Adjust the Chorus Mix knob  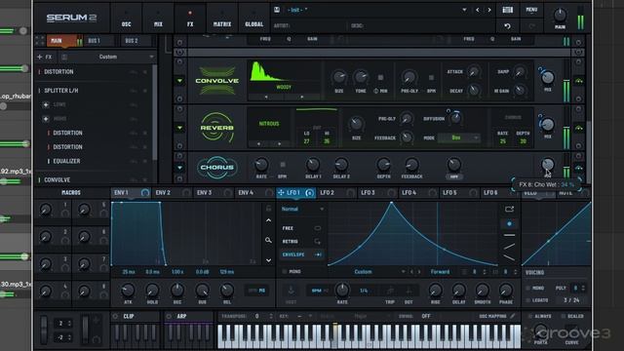click(548, 165)
